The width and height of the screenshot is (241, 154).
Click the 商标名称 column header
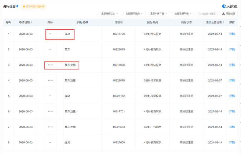click(x=83, y=22)
